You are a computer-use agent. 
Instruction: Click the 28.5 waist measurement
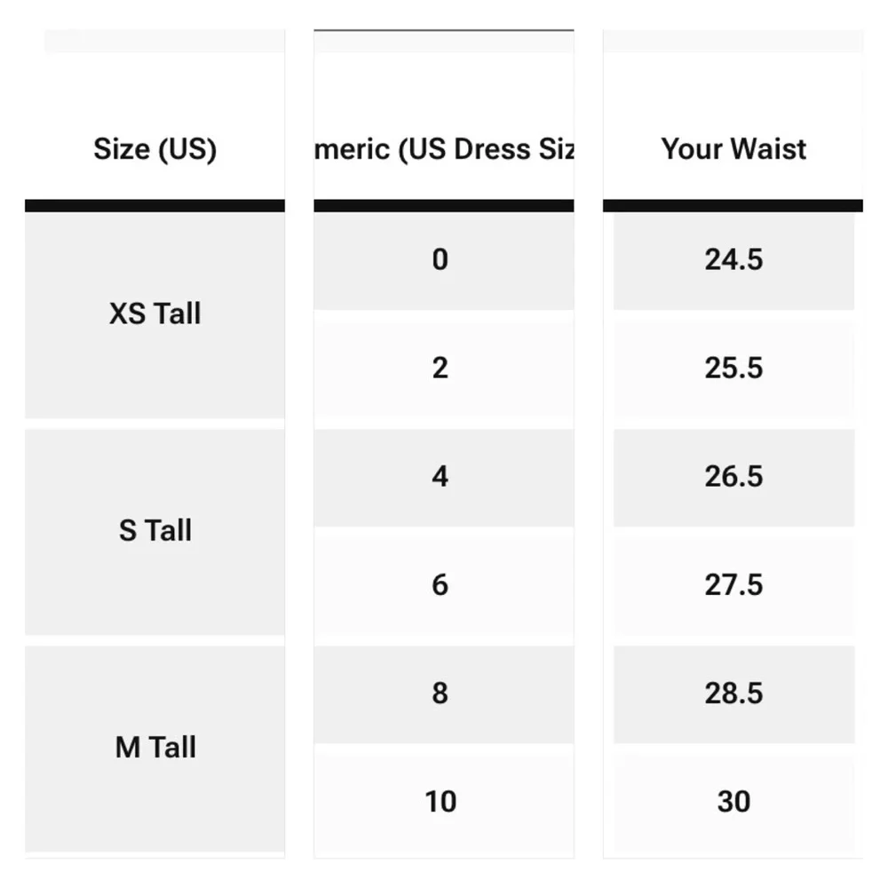733,694
